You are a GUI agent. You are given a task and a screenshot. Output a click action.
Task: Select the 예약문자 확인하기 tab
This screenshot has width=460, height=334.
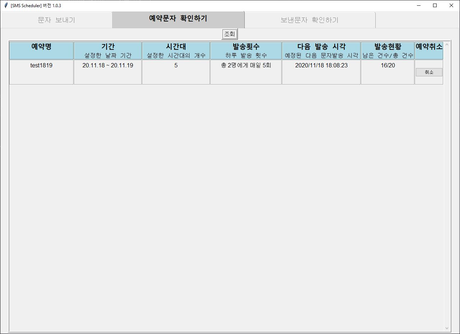[x=178, y=19]
